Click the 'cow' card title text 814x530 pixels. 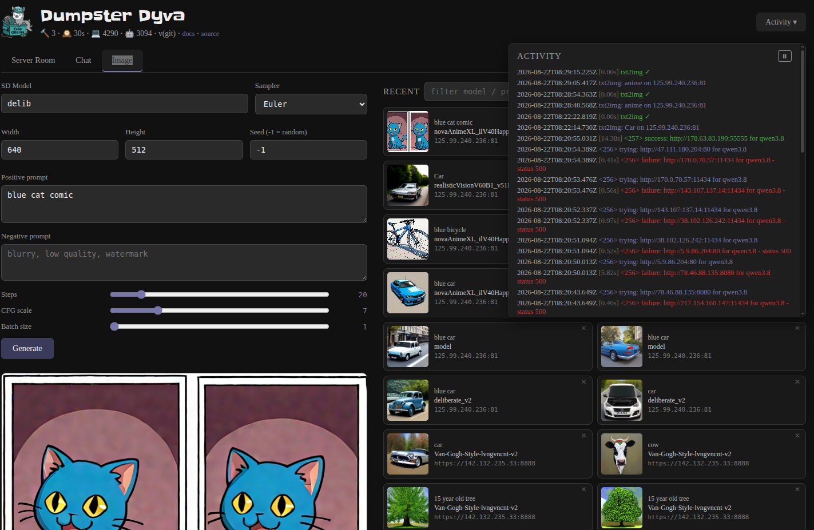(653, 445)
